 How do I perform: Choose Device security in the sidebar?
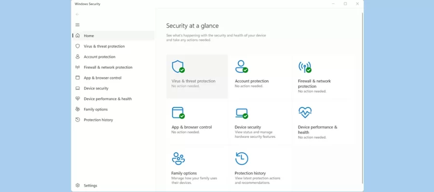[113, 88]
